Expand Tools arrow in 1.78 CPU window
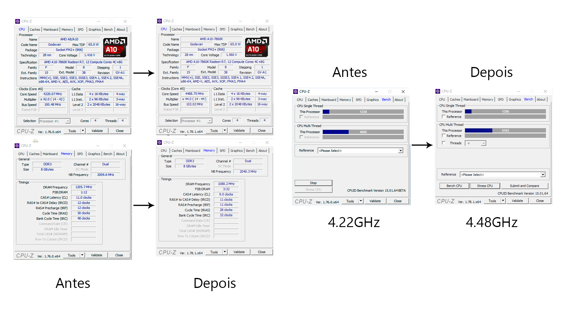This screenshot has width=563, height=316. tap(225, 131)
